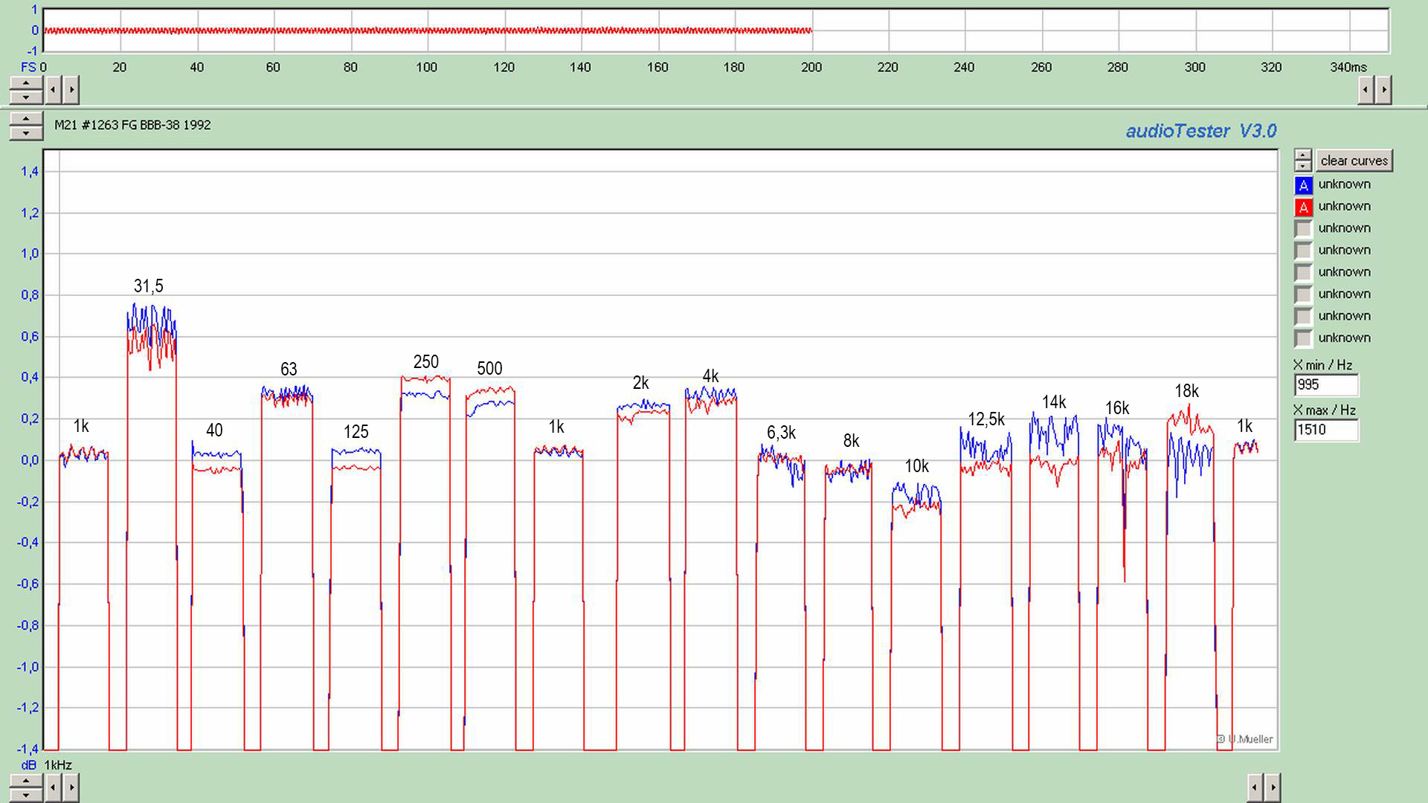The width and height of the screenshot is (1428, 803).
Task: Click up arrow beside clear curves button
Action: pyautogui.click(x=1302, y=155)
